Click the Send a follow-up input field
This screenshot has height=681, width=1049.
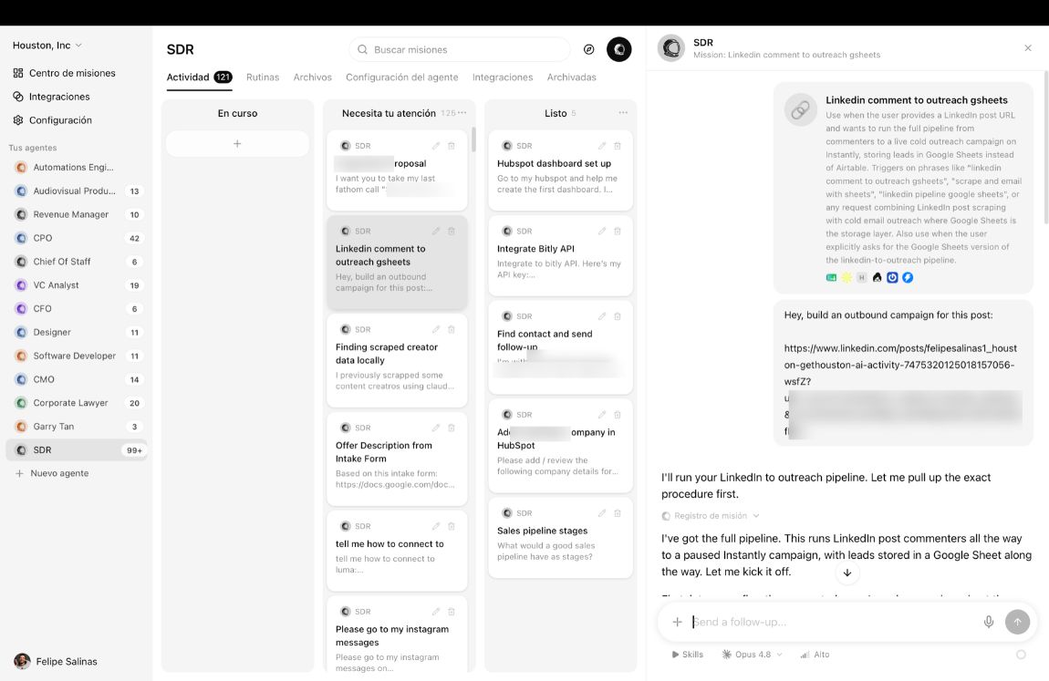(833, 622)
